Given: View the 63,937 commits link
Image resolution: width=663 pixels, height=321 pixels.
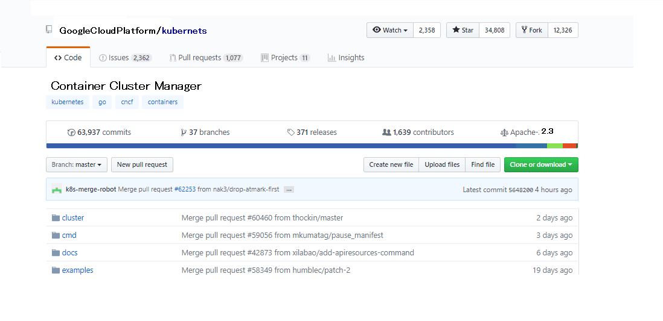Looking at the screenshot, I should [100, 132].
